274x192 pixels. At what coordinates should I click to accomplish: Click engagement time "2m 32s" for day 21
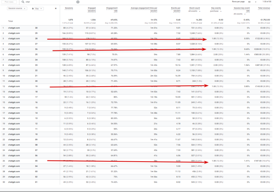(154, 76)
